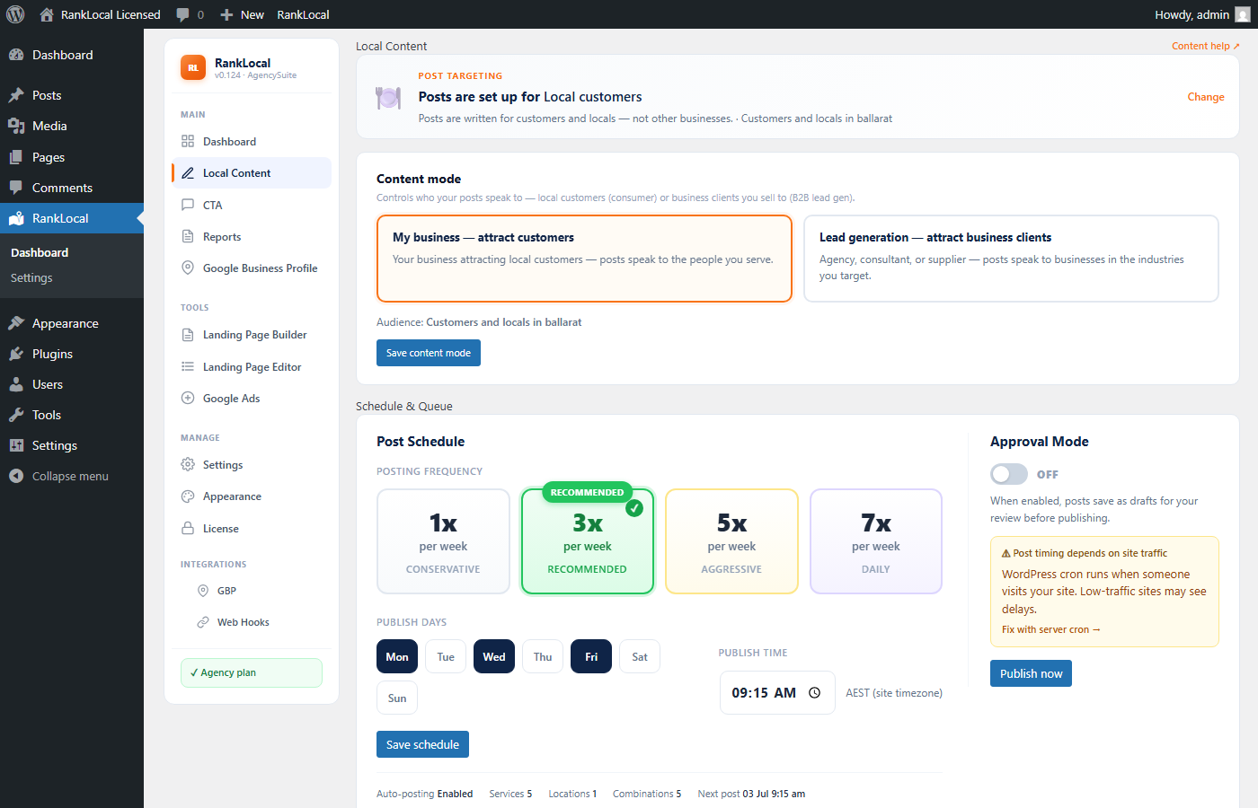The image size is (1258, 808).
Task: Click the Appearance brush icon in WP menu
Action: pos(16,323)
